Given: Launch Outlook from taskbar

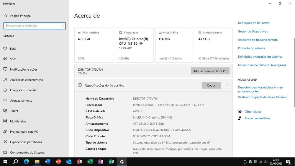Looking at the screenshot, I should click(x=69, y=162).
